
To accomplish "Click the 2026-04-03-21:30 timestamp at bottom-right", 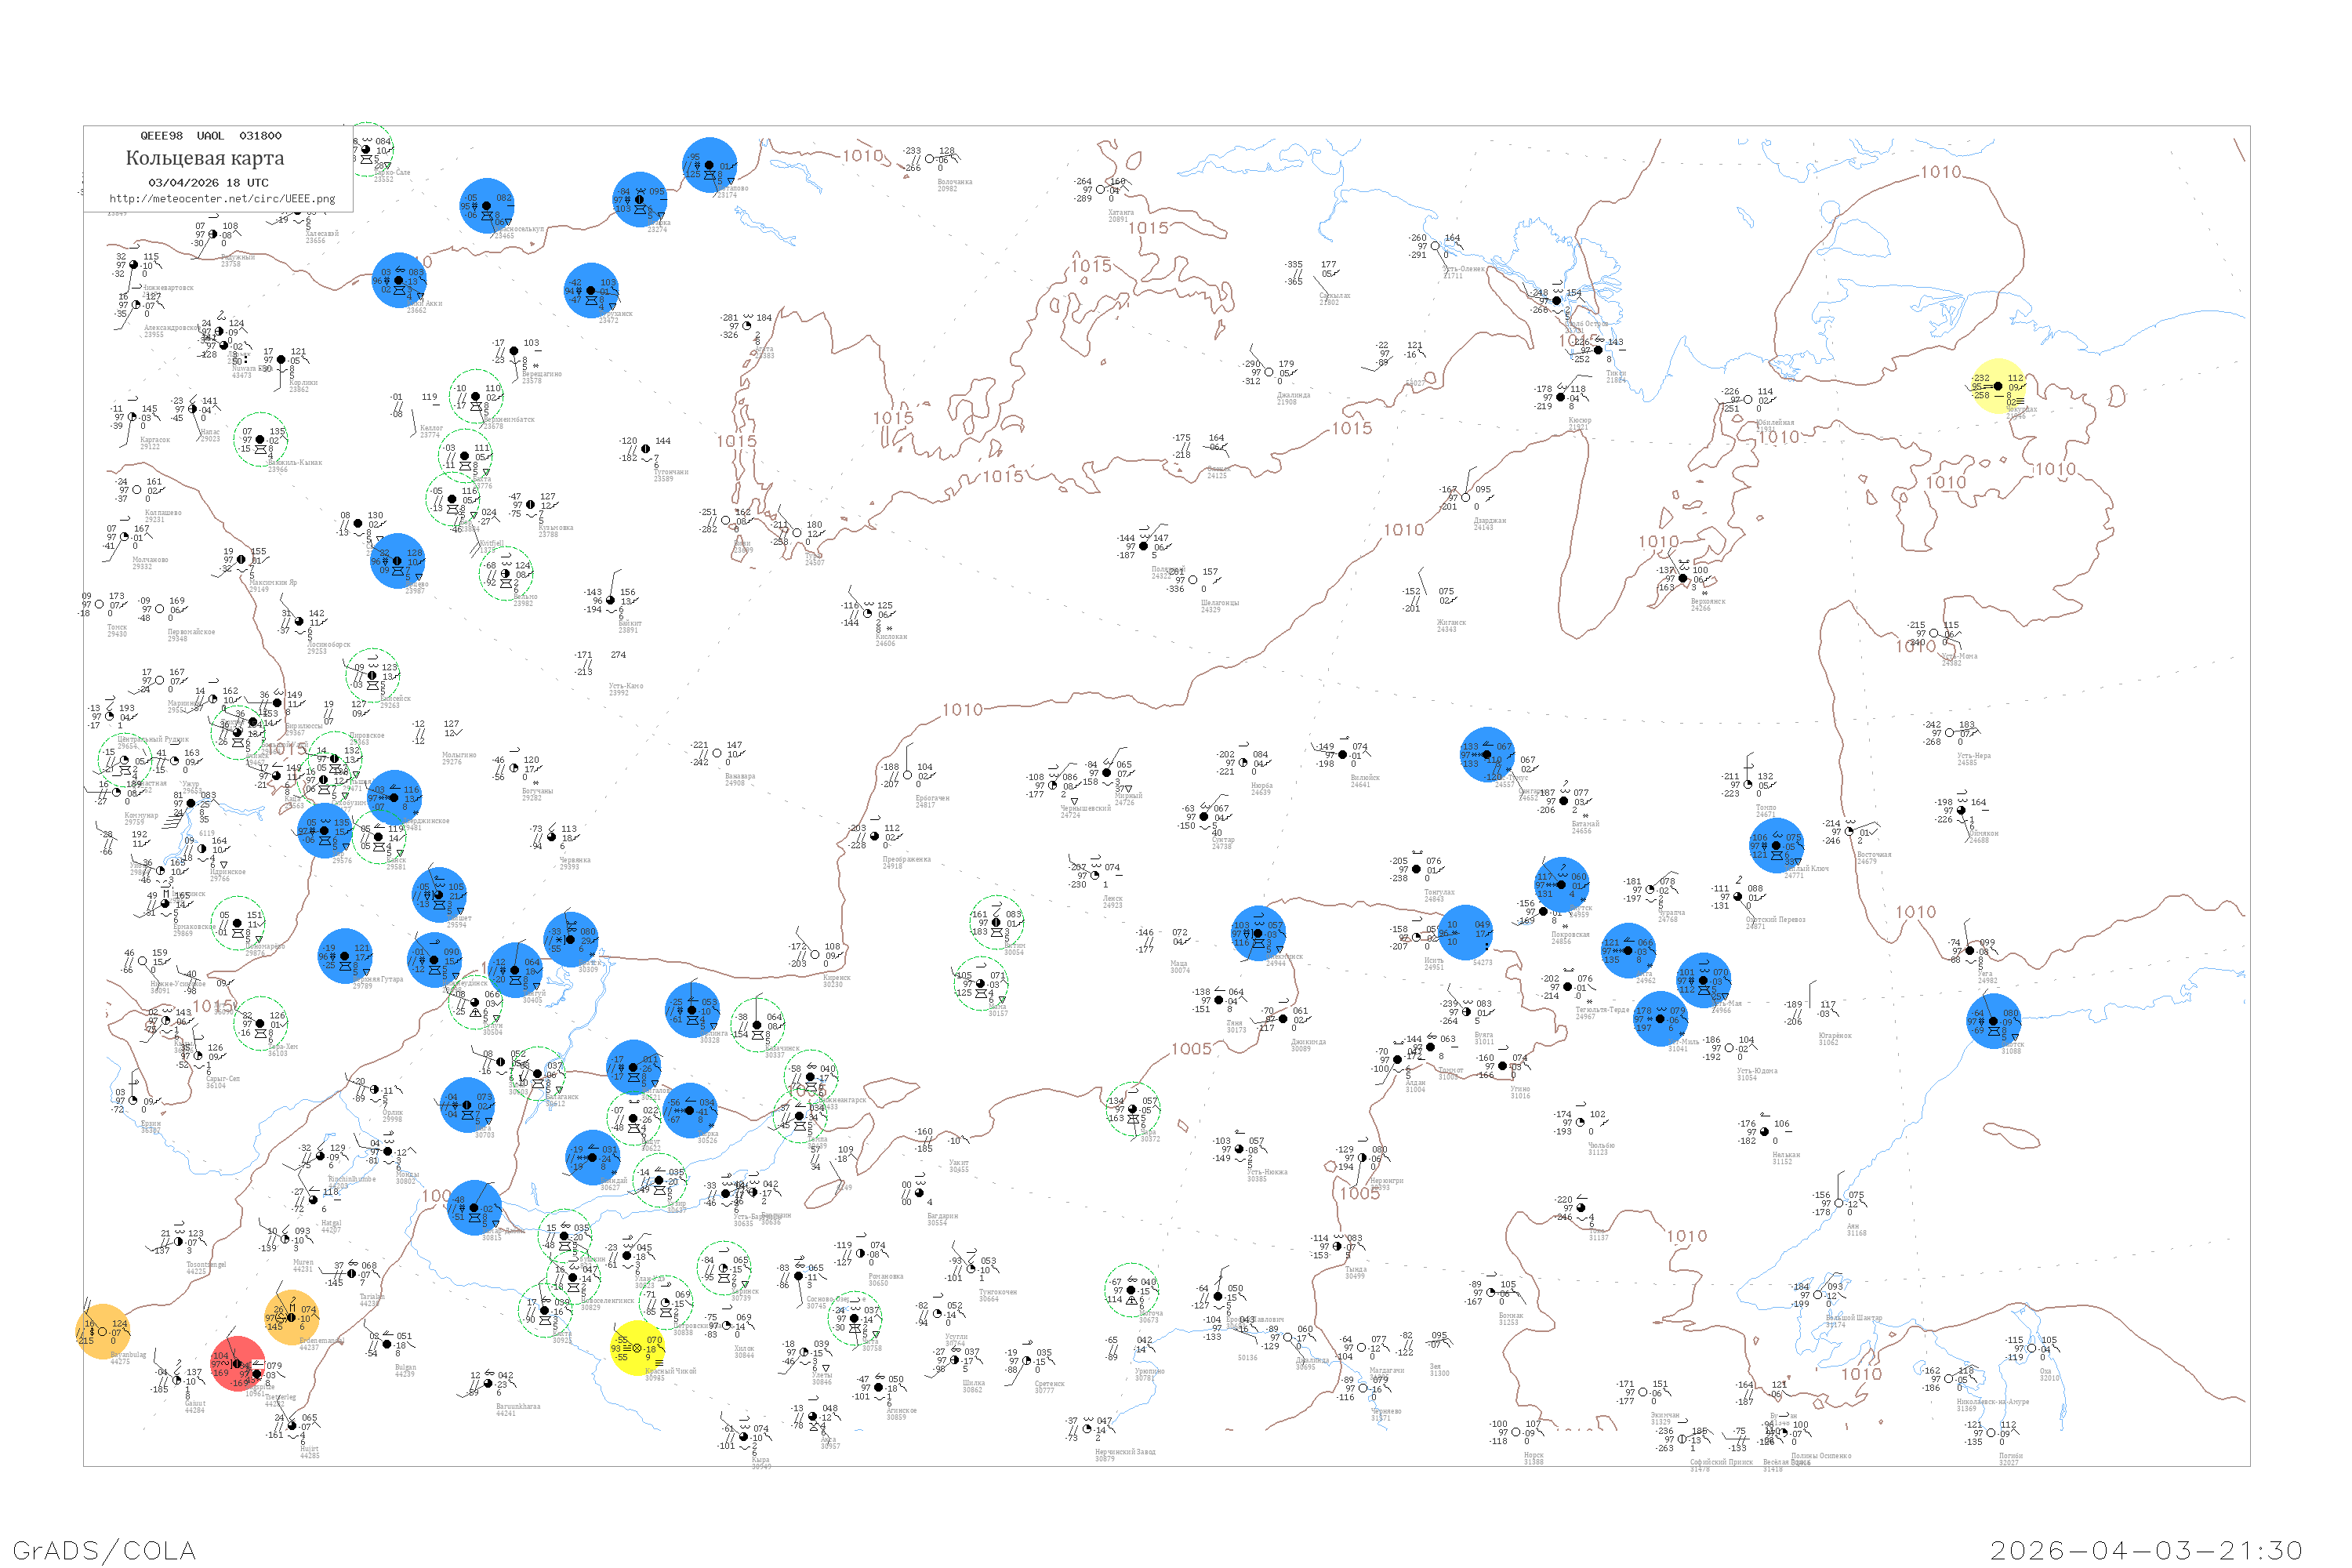I will pos(2146,1549).
